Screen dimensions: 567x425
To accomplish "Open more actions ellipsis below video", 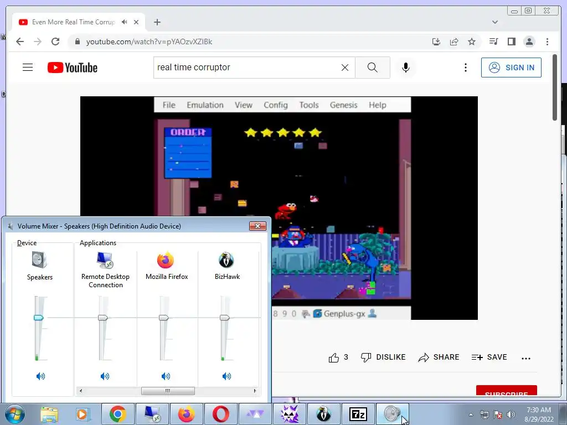I will point(526,358).
